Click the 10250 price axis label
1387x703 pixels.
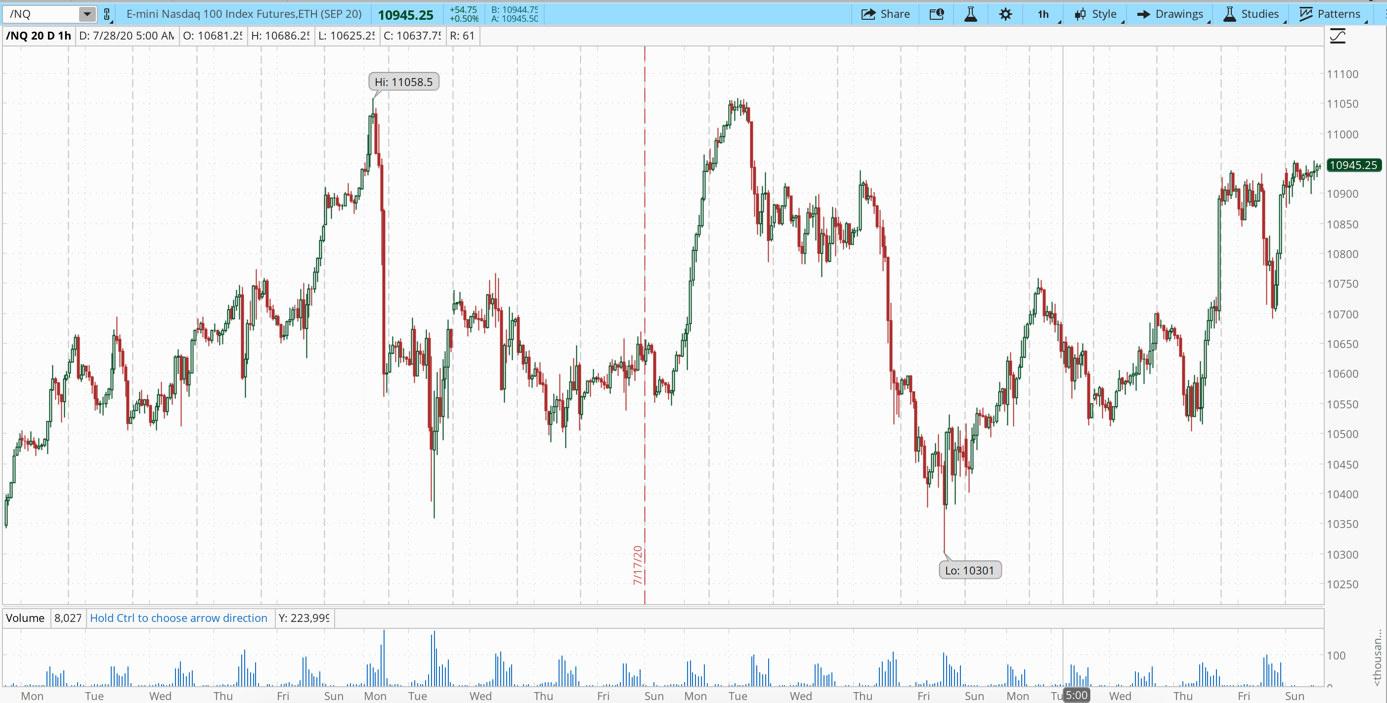click(x=1343, y=584)
